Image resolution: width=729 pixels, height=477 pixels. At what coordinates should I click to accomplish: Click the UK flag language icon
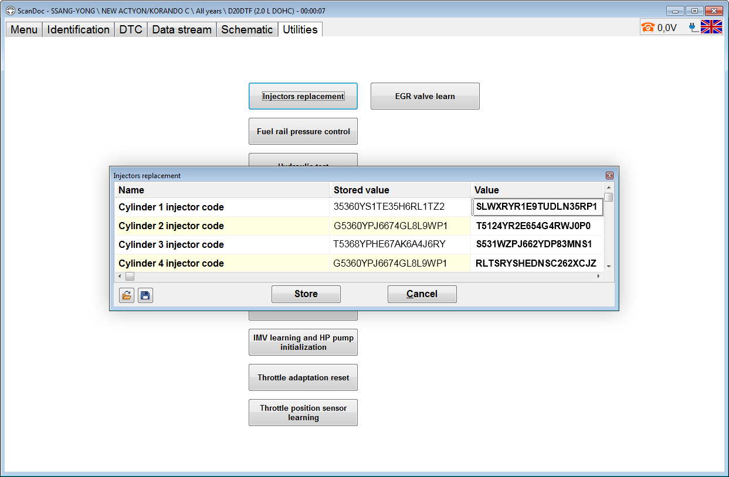tap(711, 27)
